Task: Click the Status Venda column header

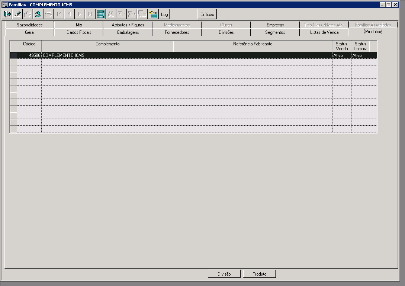Action: point(342,46)
